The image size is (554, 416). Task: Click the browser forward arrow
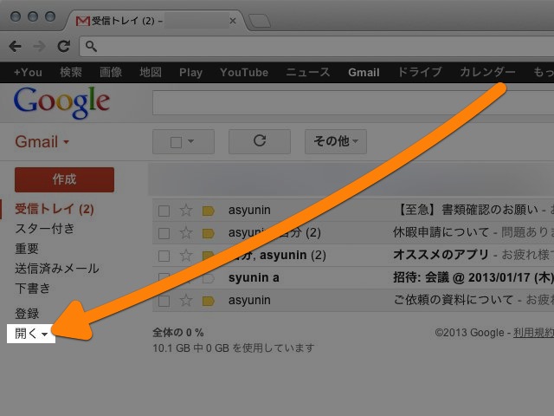pos(39,46)
